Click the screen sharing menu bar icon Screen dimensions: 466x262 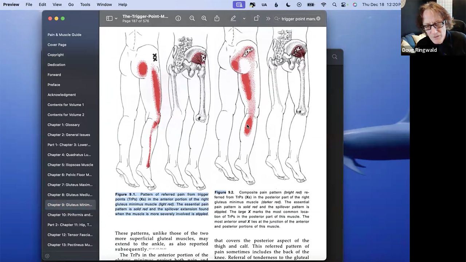pyautogui.click(x=239, y=4)
